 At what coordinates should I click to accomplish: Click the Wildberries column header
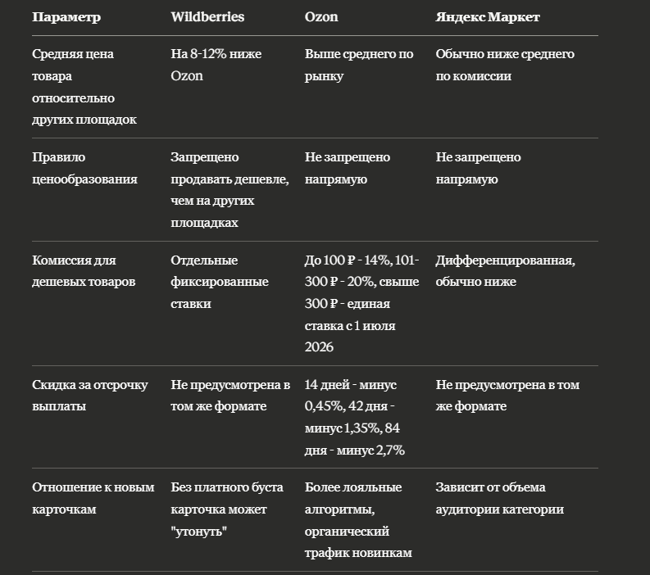tap(207, 17)
